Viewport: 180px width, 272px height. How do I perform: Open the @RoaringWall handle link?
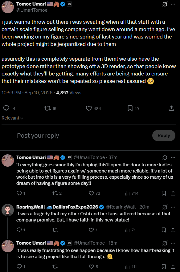pos(121,207)
